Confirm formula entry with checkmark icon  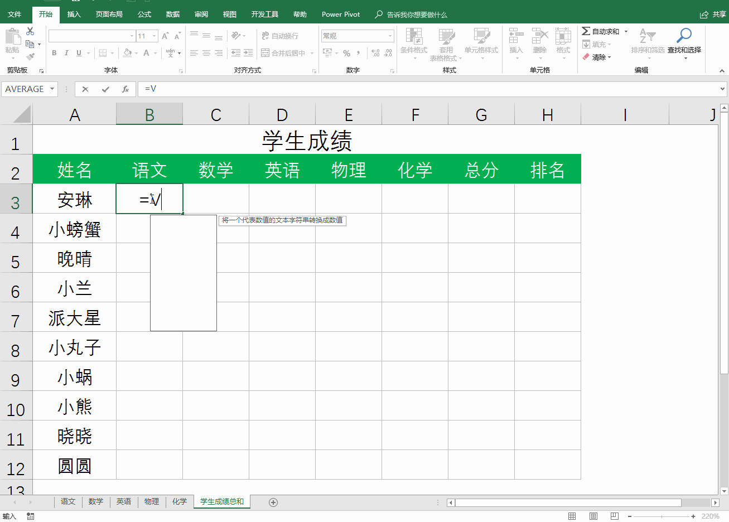(x=105, y=89)
